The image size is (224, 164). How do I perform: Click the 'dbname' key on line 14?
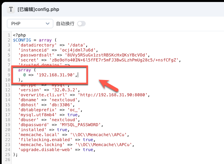coord(28,100)
